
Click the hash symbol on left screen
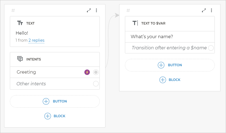pos(13,10)
